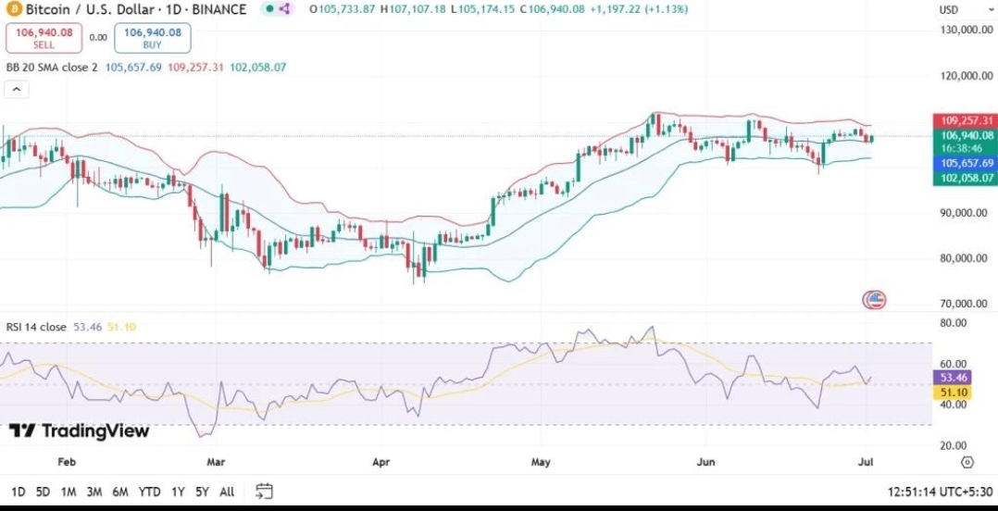Image resolution: width=998 pixels, height=511 pixels.
Task: Select the 1M time range
Action: click(x=68, y=492)
